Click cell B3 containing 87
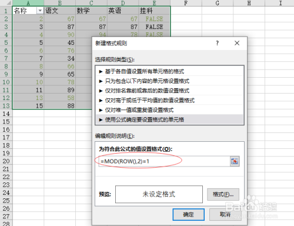 (60, 26)
